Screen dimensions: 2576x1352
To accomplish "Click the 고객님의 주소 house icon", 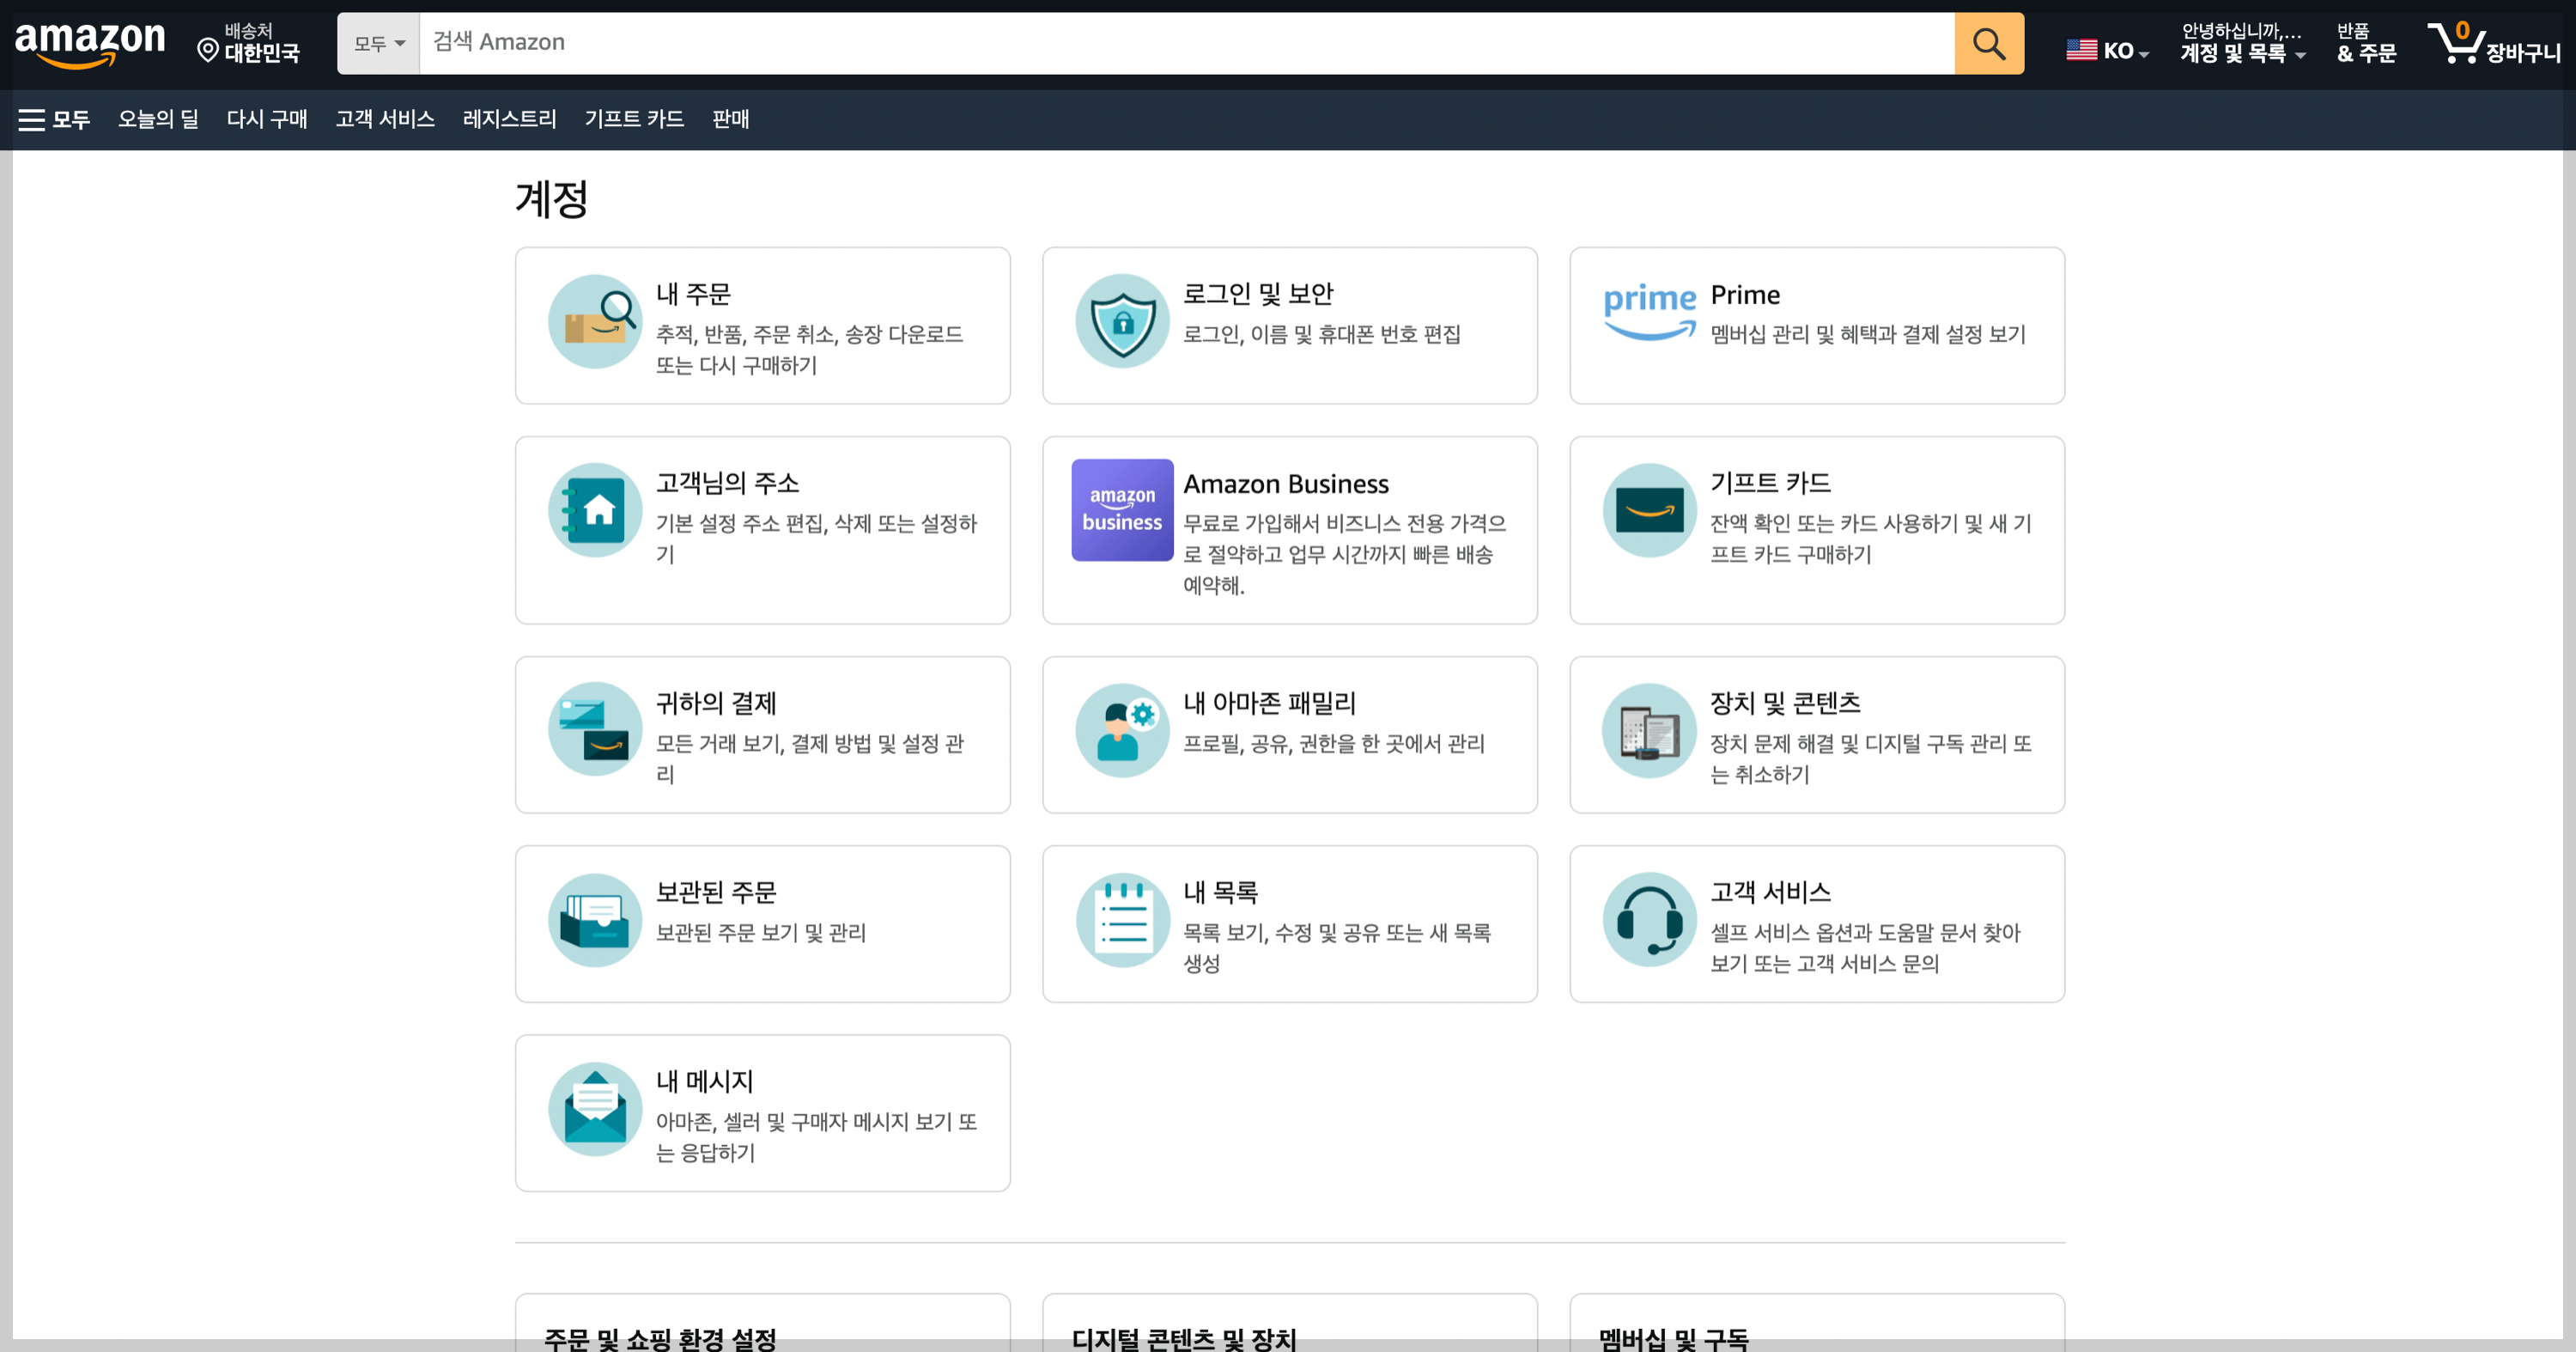I will click(x=595, y=510).
